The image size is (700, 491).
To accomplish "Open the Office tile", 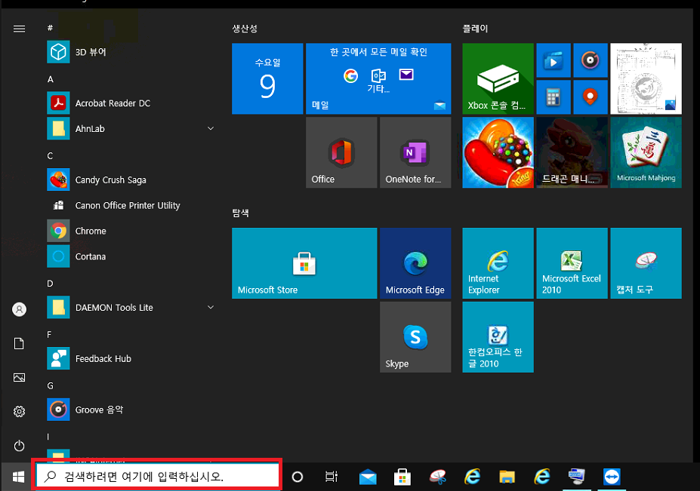I will pos(341,152).
